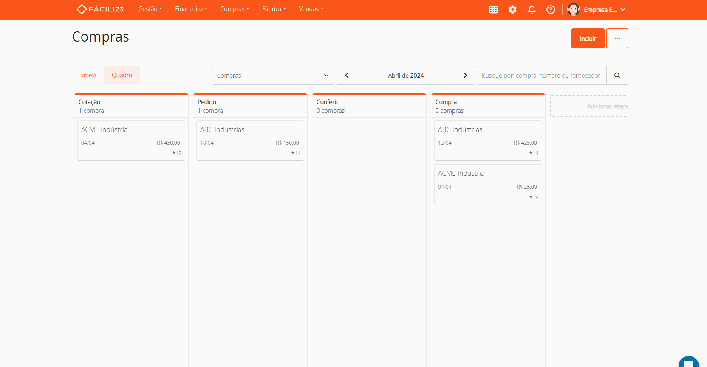Open the apps grid icon
Screen dimensions: 707x367
click(x=493, y=10)
